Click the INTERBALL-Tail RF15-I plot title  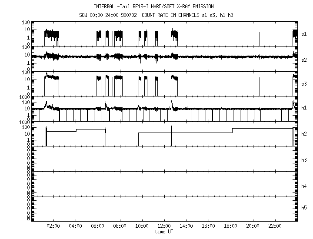pos(153,7)
